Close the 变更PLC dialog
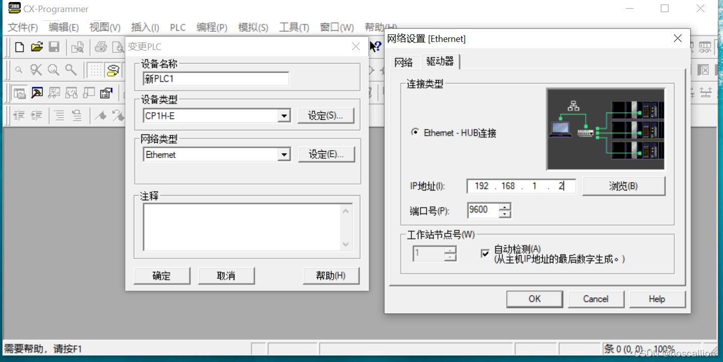The height and width of the screenshot is (362, 723). 356,47
